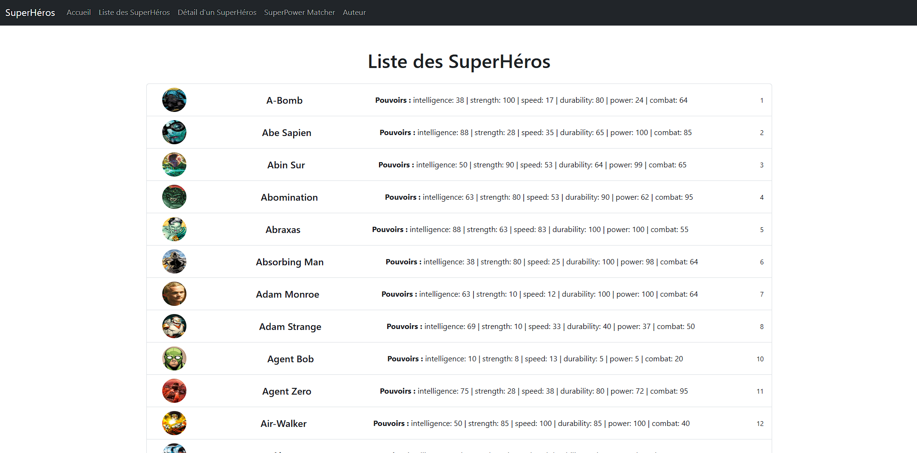Navigate to Détail d'un SuperHéros
This screenshot has height=453, width=917.
pos(217,13)
